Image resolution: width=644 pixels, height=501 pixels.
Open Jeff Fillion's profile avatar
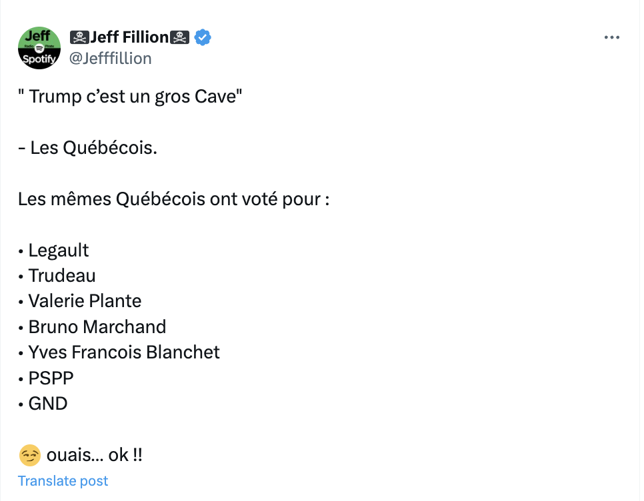(x=39, y=48)
